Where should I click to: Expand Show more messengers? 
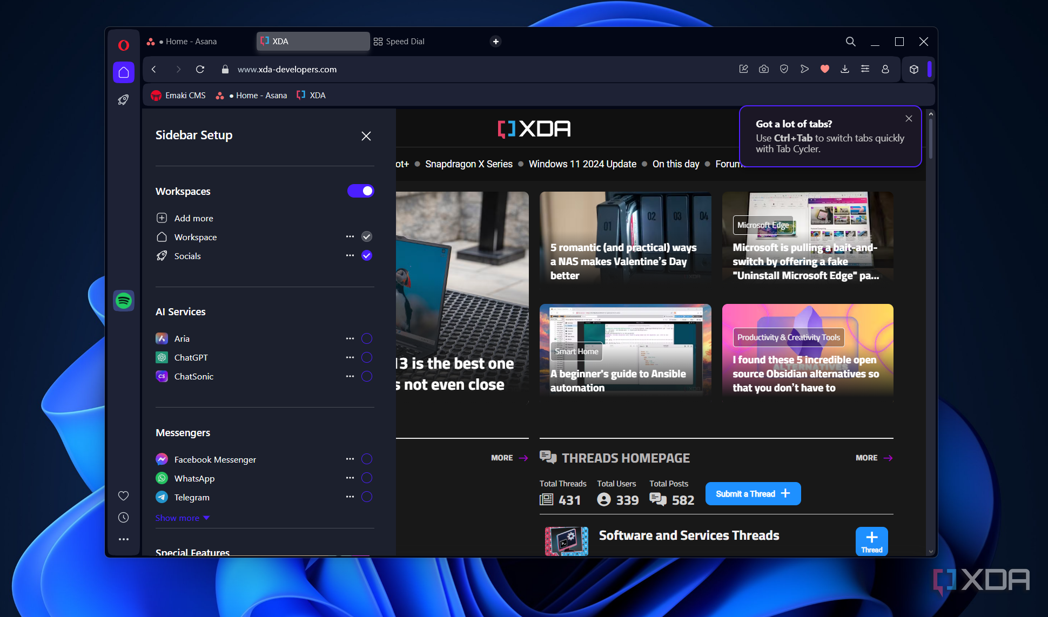[x=183, y=518]
